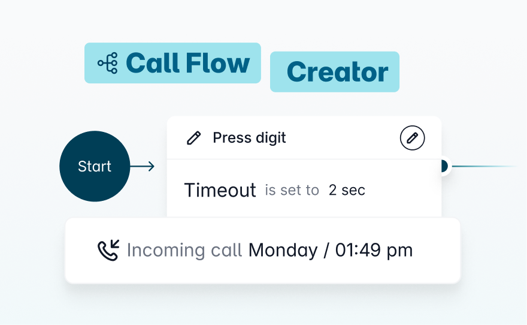Select the Monday day text
The image size is (527, 325).
[x=283, y=249]
